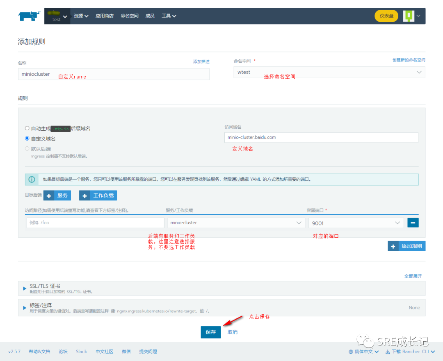Select the 自定义域名 radio button
Image resolution: width=443 pixels, height=361 pixels.
(27, 138)
